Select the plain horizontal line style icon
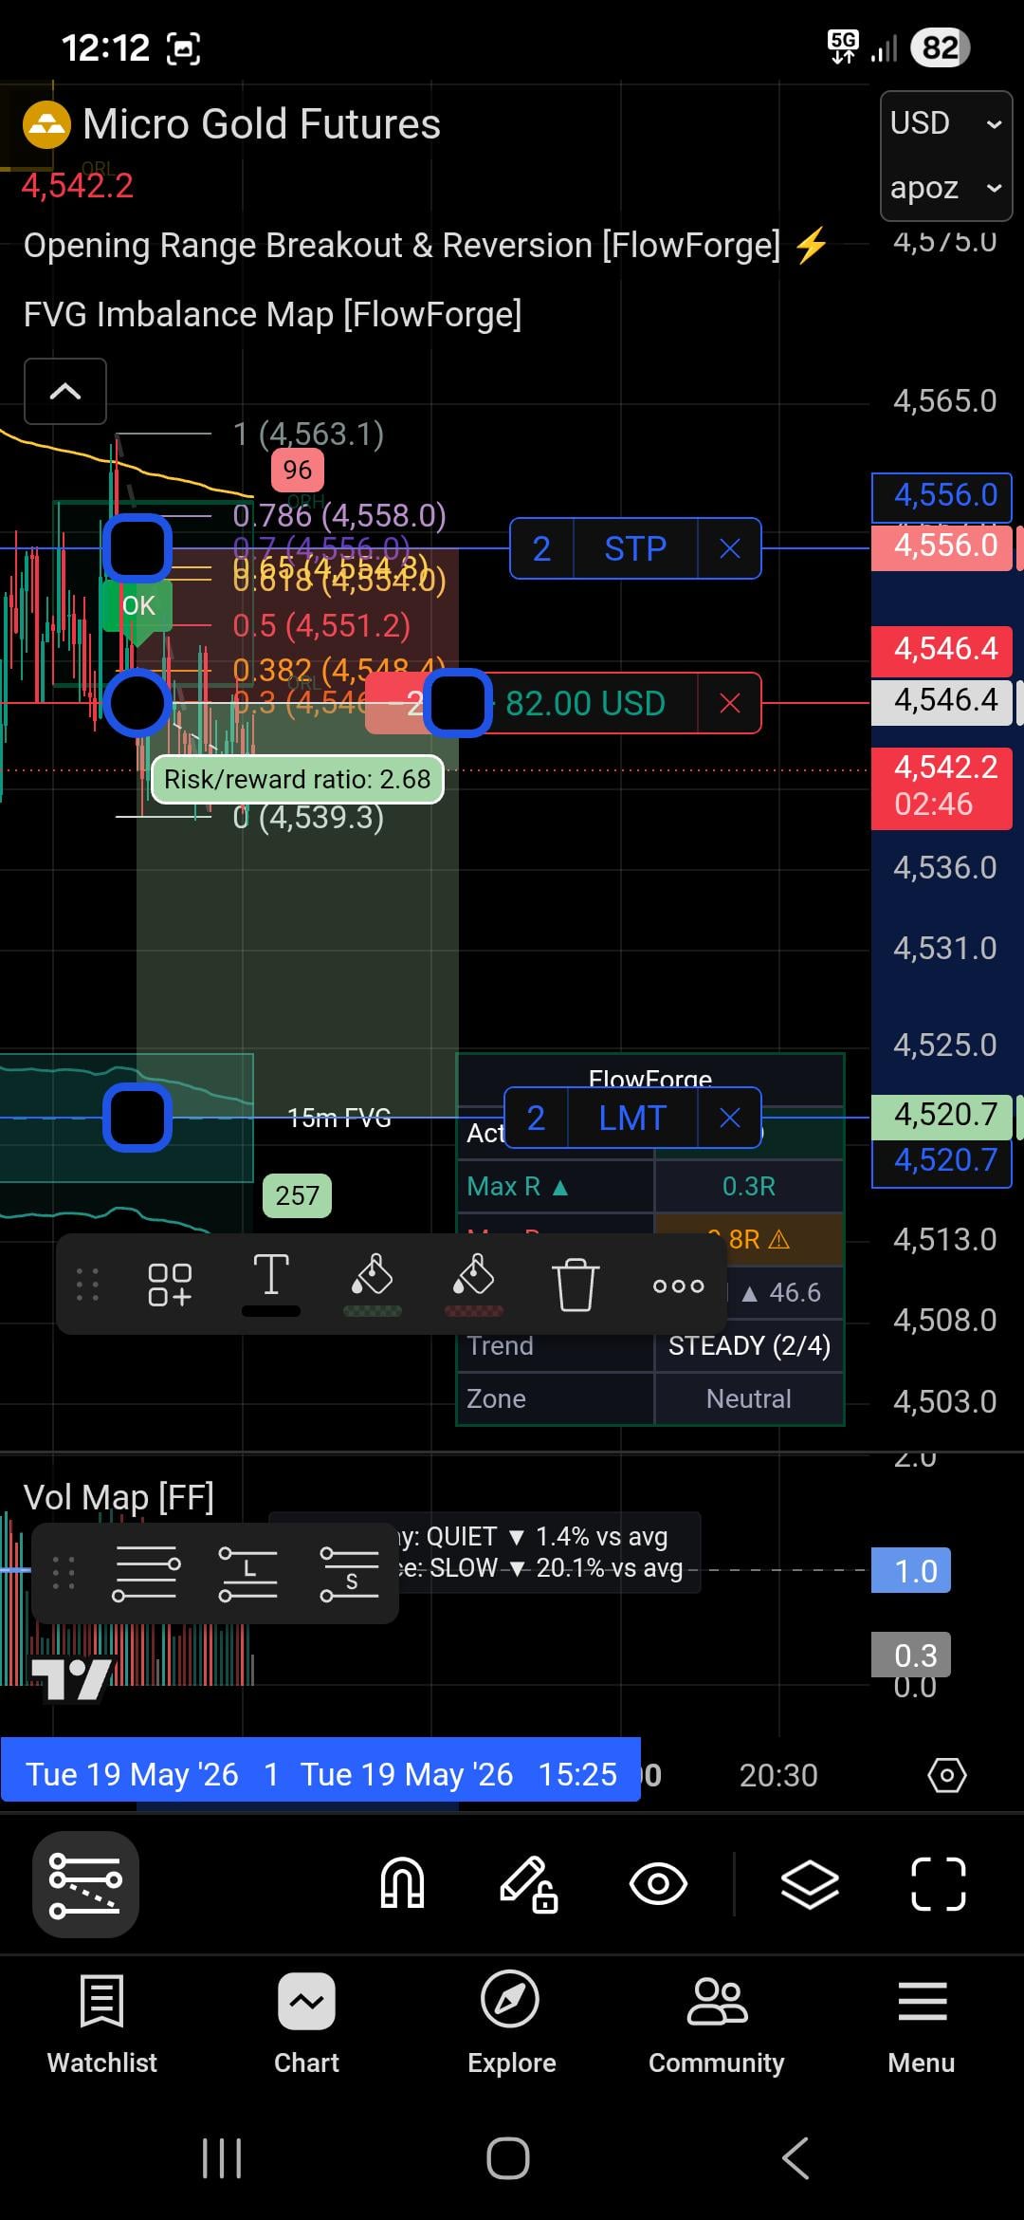 click(146, 1574)
